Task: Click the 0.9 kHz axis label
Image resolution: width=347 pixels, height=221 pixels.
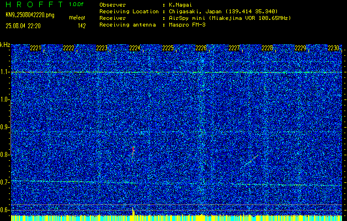Action: click(x=4, y=127)
